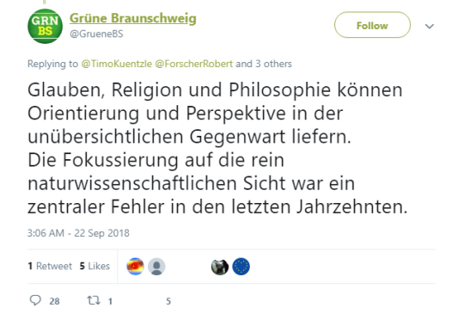Follow Grüne Braunschweig account

click(372, 25)
